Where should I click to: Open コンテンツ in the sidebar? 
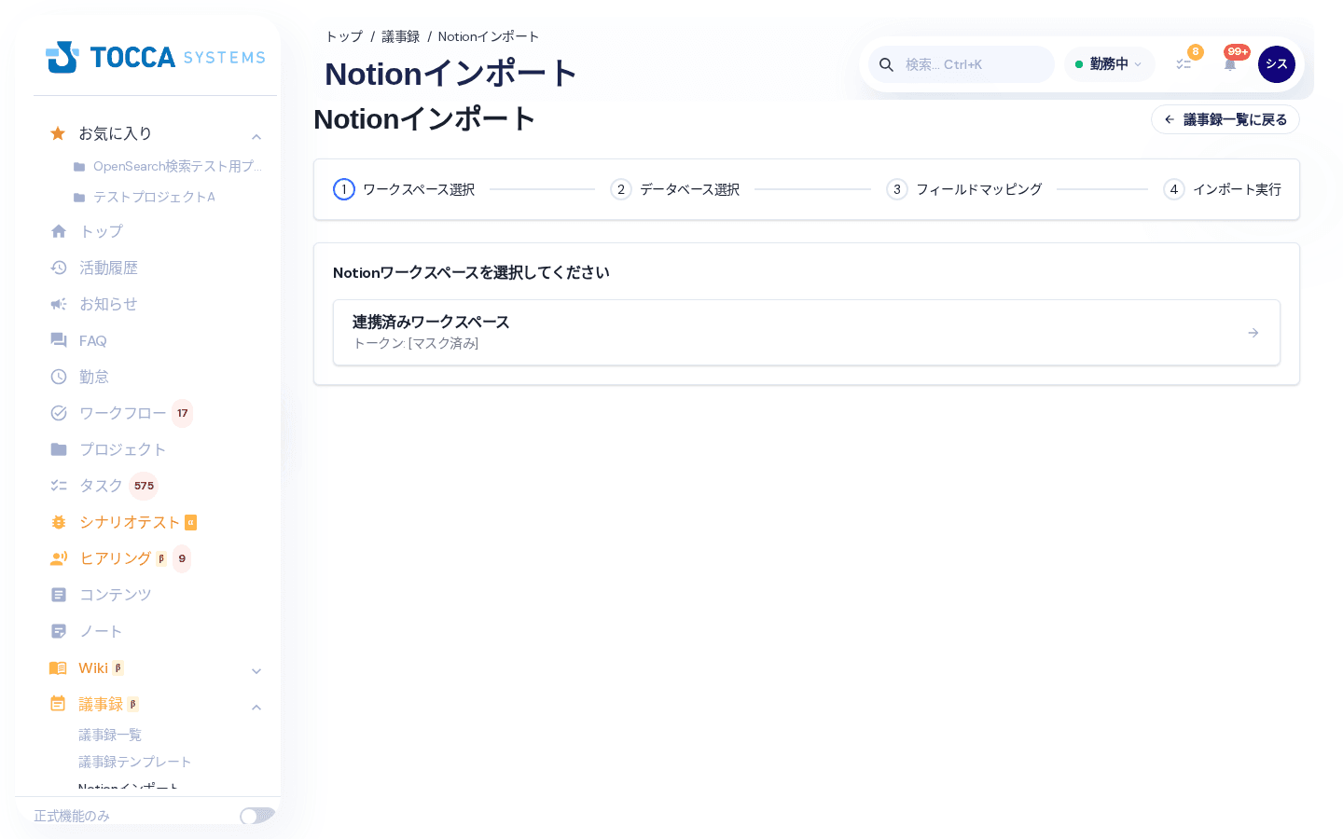(116, 595)
